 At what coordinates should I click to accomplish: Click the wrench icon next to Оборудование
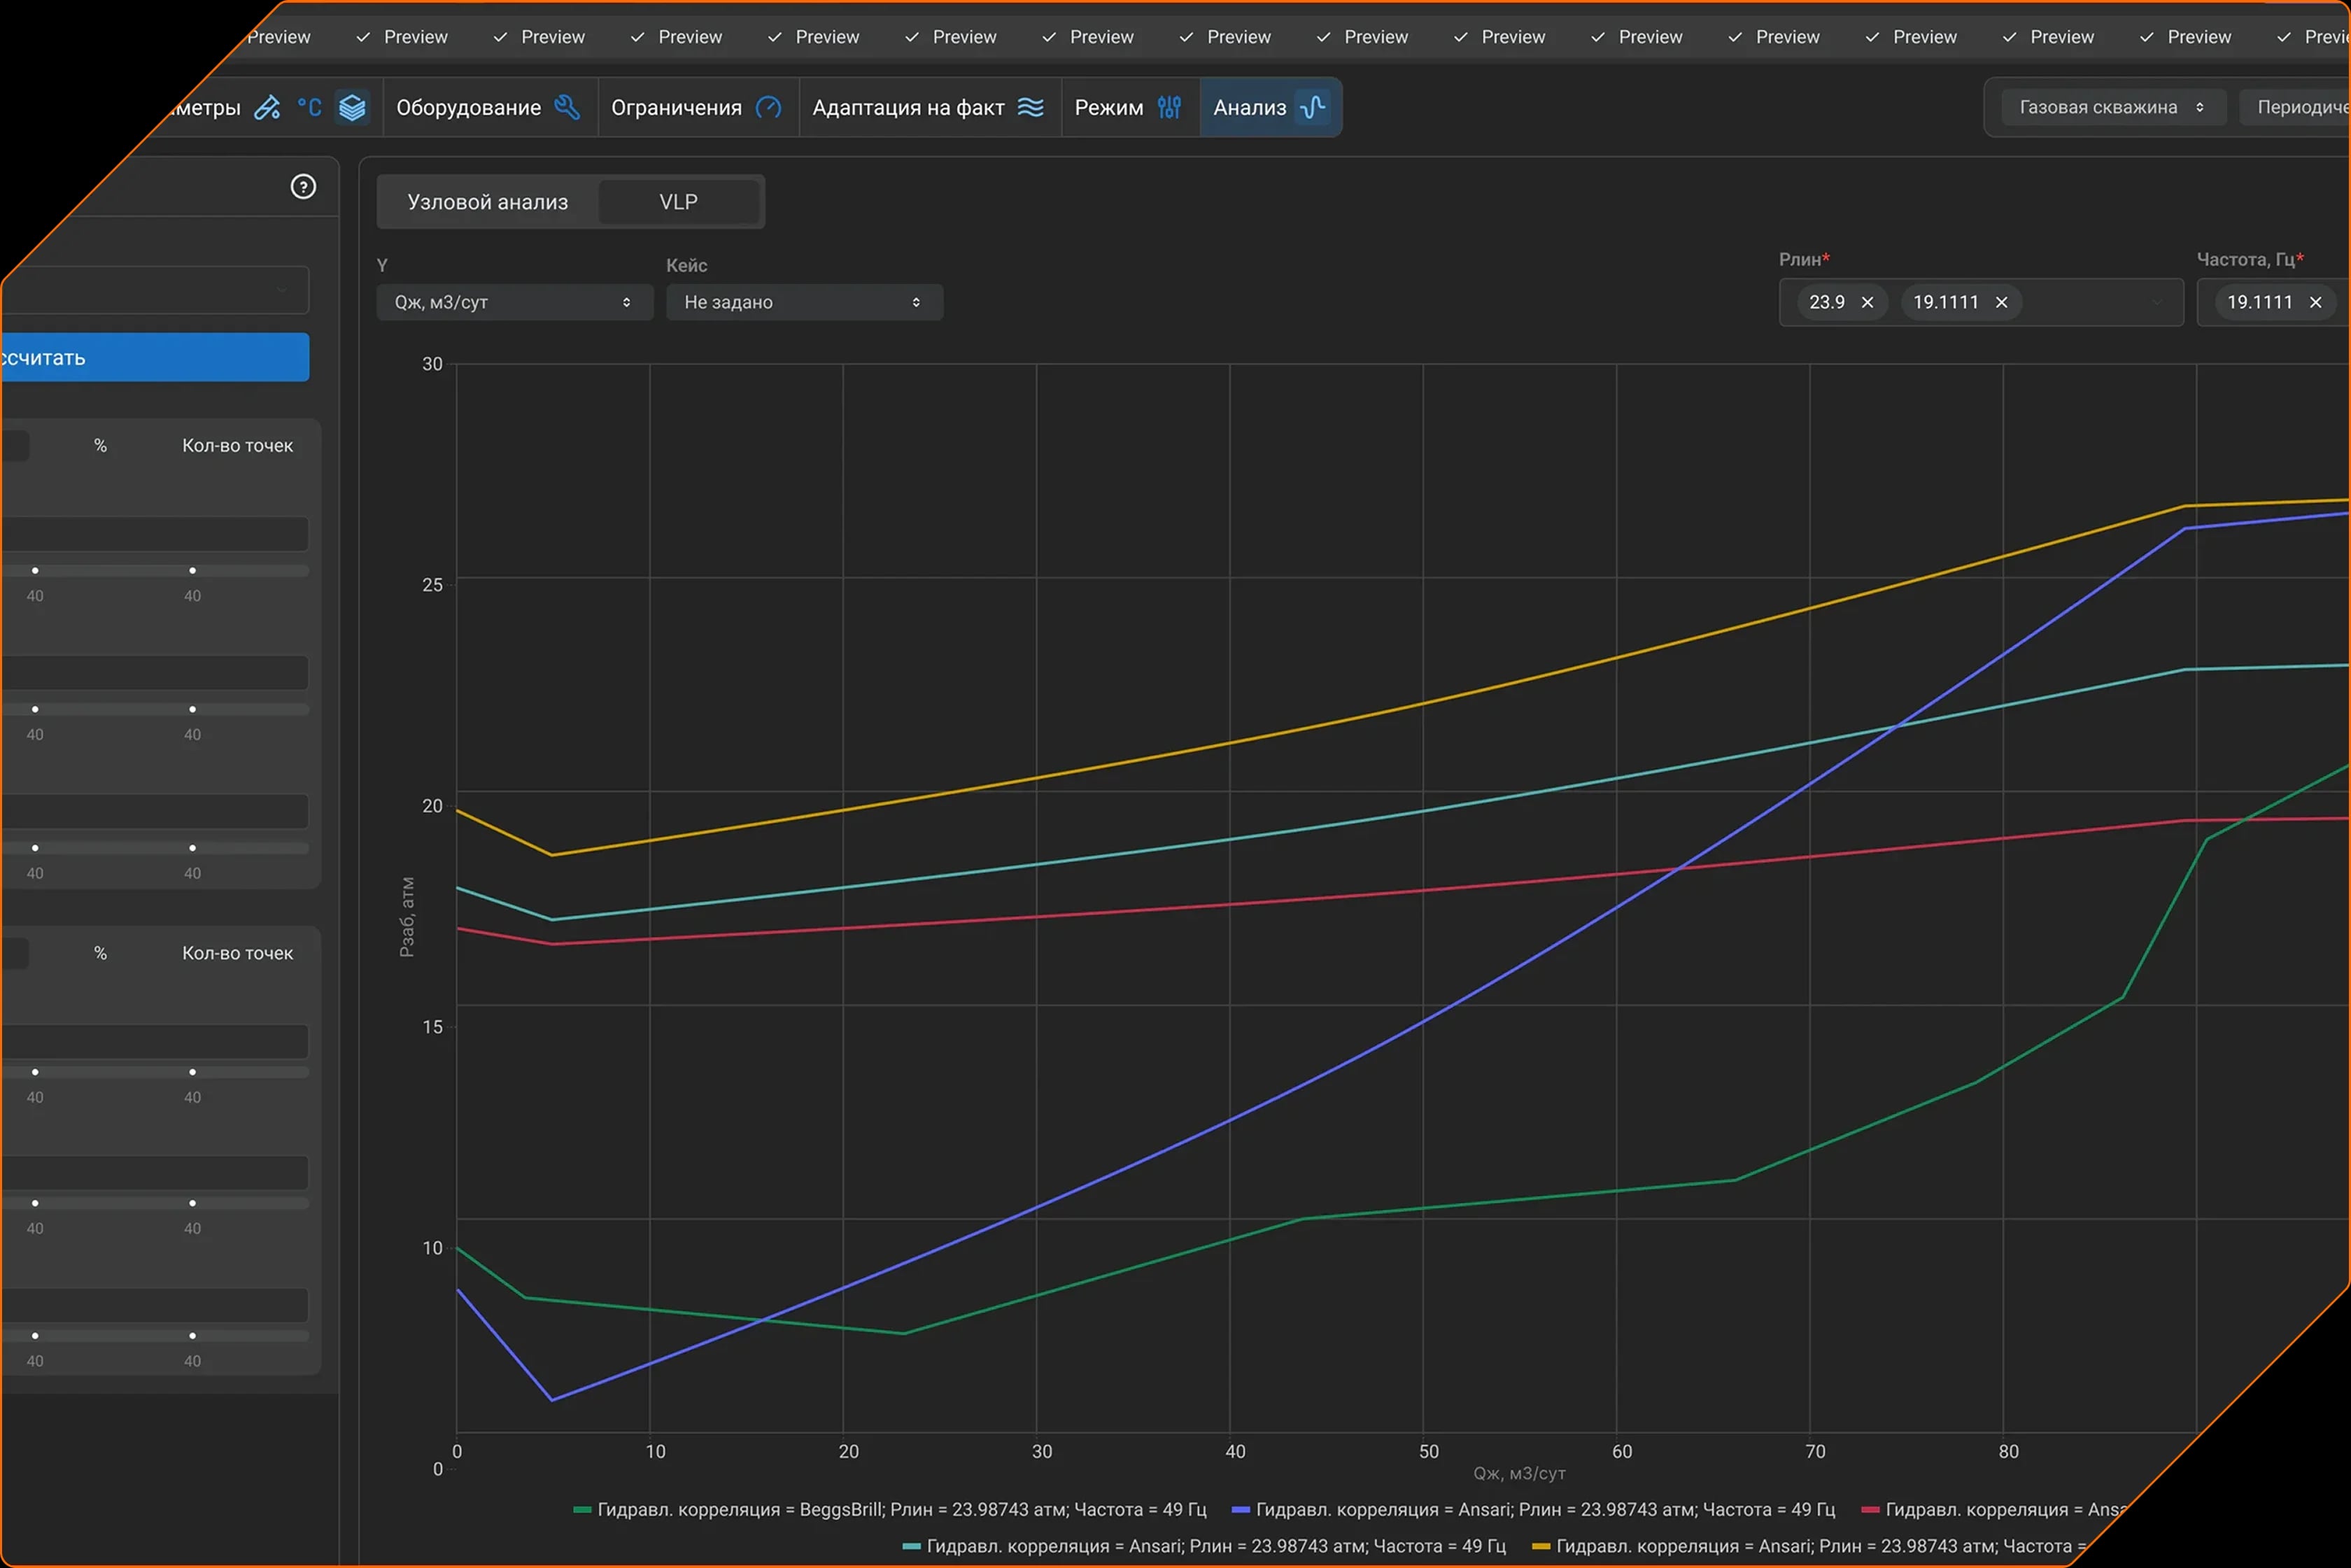(x=567, y=107)
